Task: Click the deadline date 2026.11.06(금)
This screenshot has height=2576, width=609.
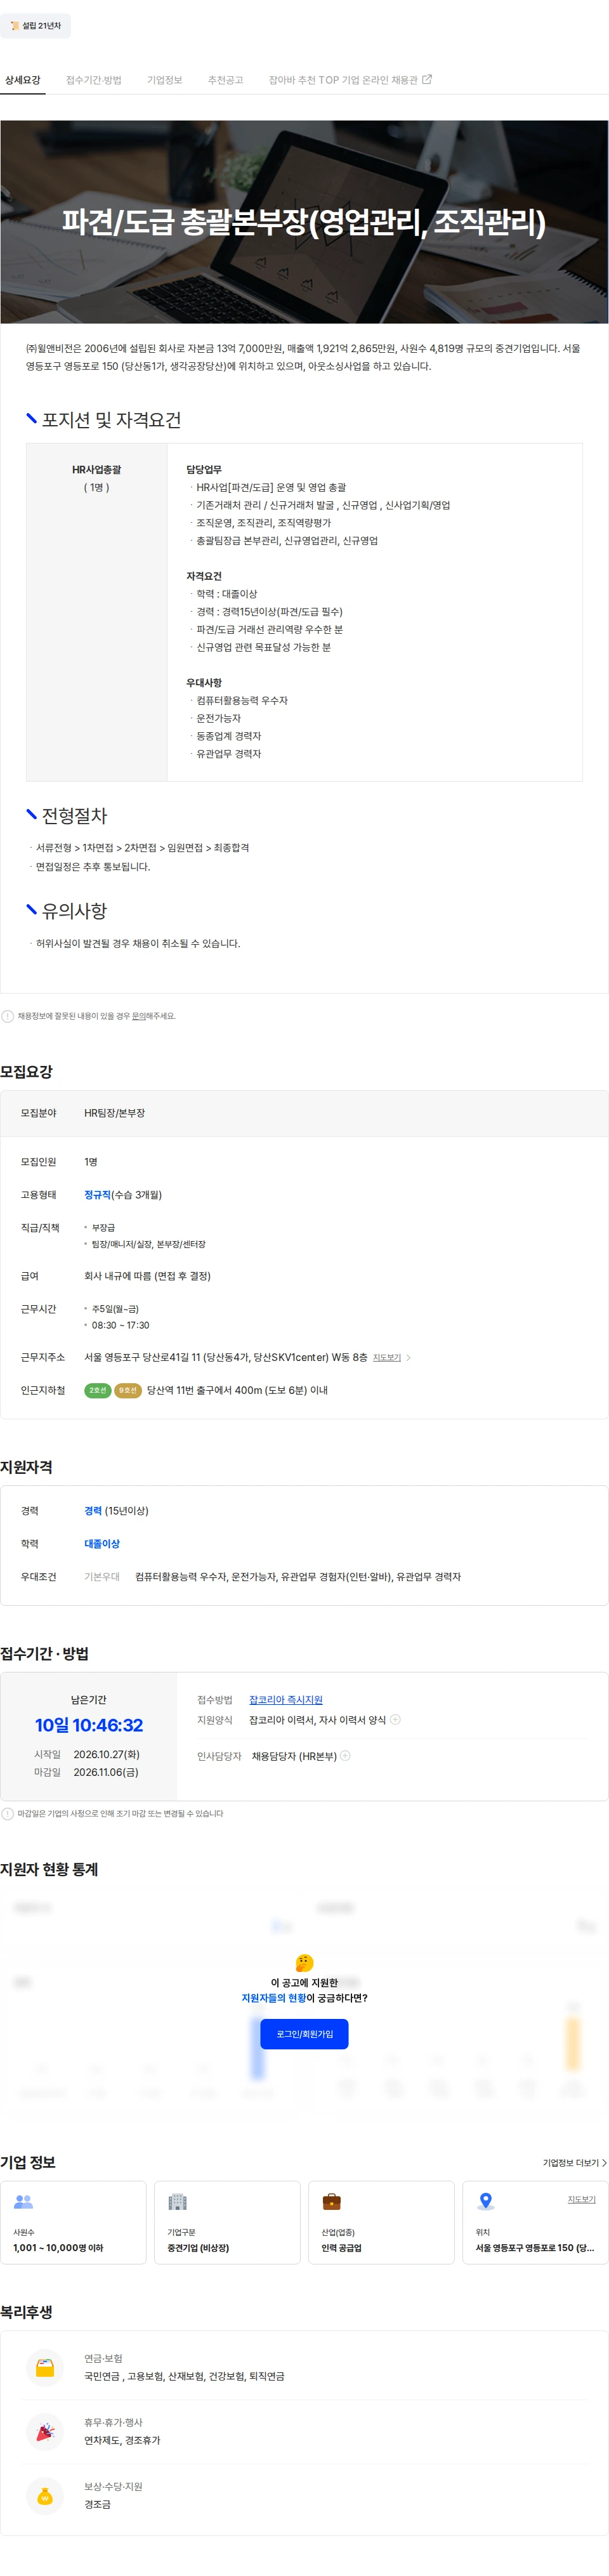Action: click(106, 1772)
